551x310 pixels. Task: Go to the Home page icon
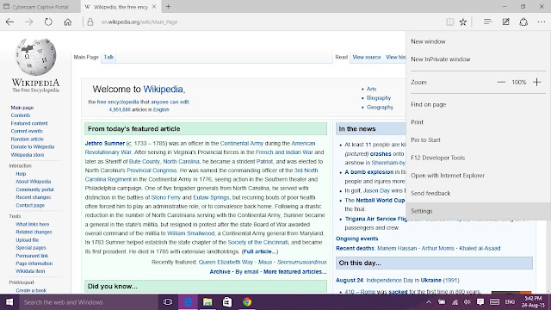(67, 22)
